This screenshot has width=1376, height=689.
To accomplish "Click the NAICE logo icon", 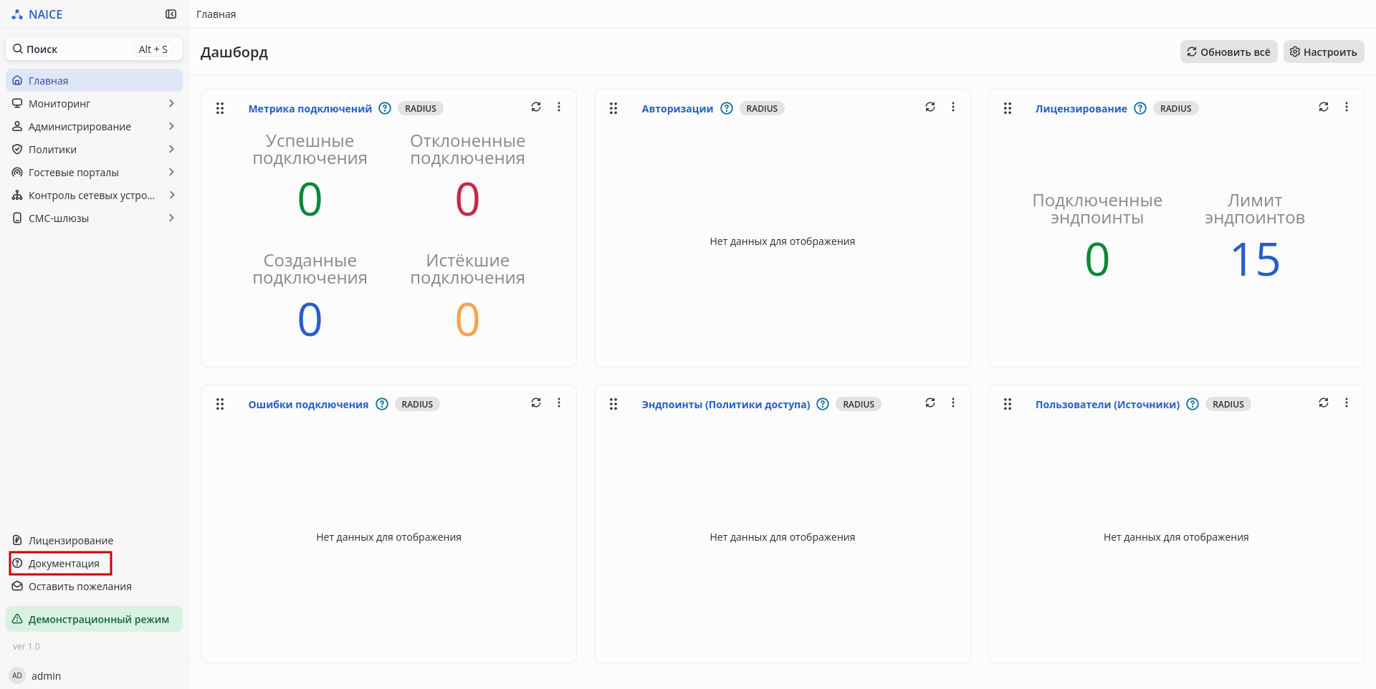I will point(17,14).
